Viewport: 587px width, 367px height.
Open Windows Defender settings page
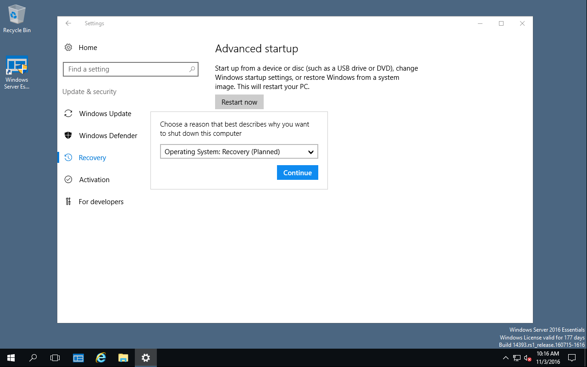click(x=108, y=135)
